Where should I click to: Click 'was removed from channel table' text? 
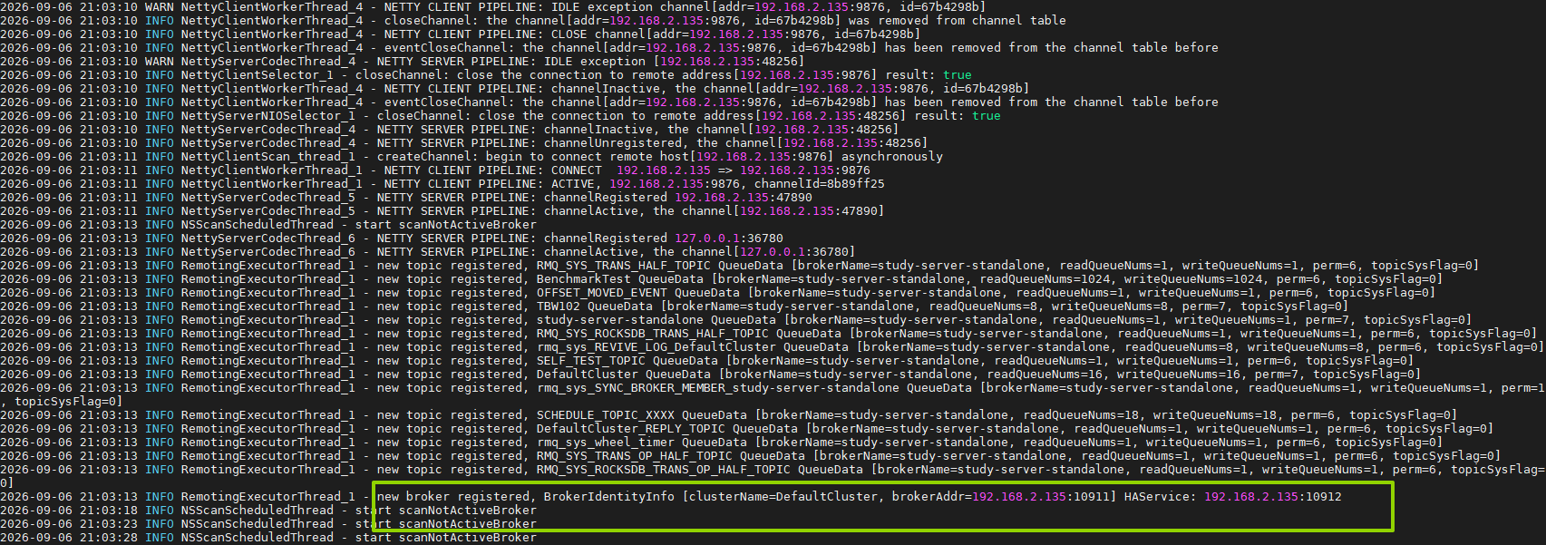957,21
